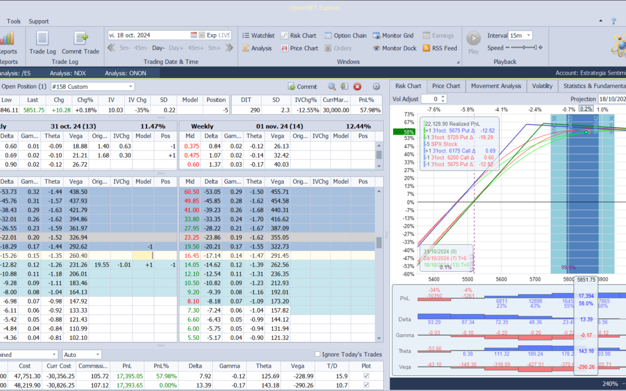Decrease the Vol Adjust value

(x=443, y=101)
